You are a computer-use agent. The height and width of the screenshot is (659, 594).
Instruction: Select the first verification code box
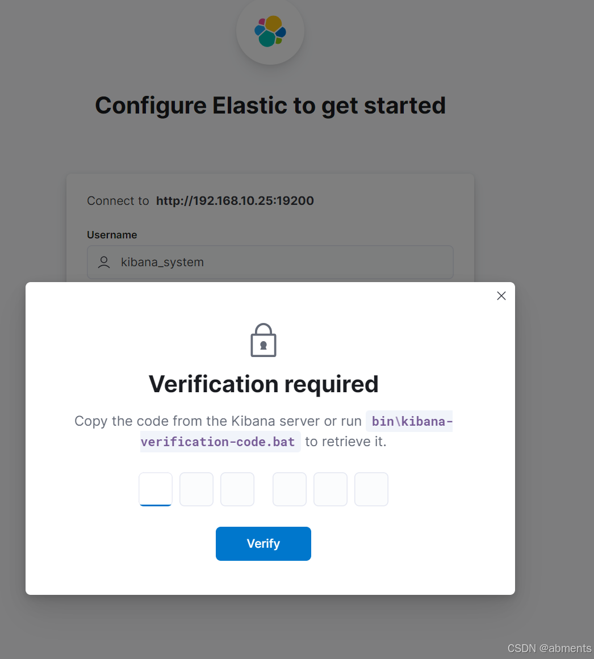156,489
